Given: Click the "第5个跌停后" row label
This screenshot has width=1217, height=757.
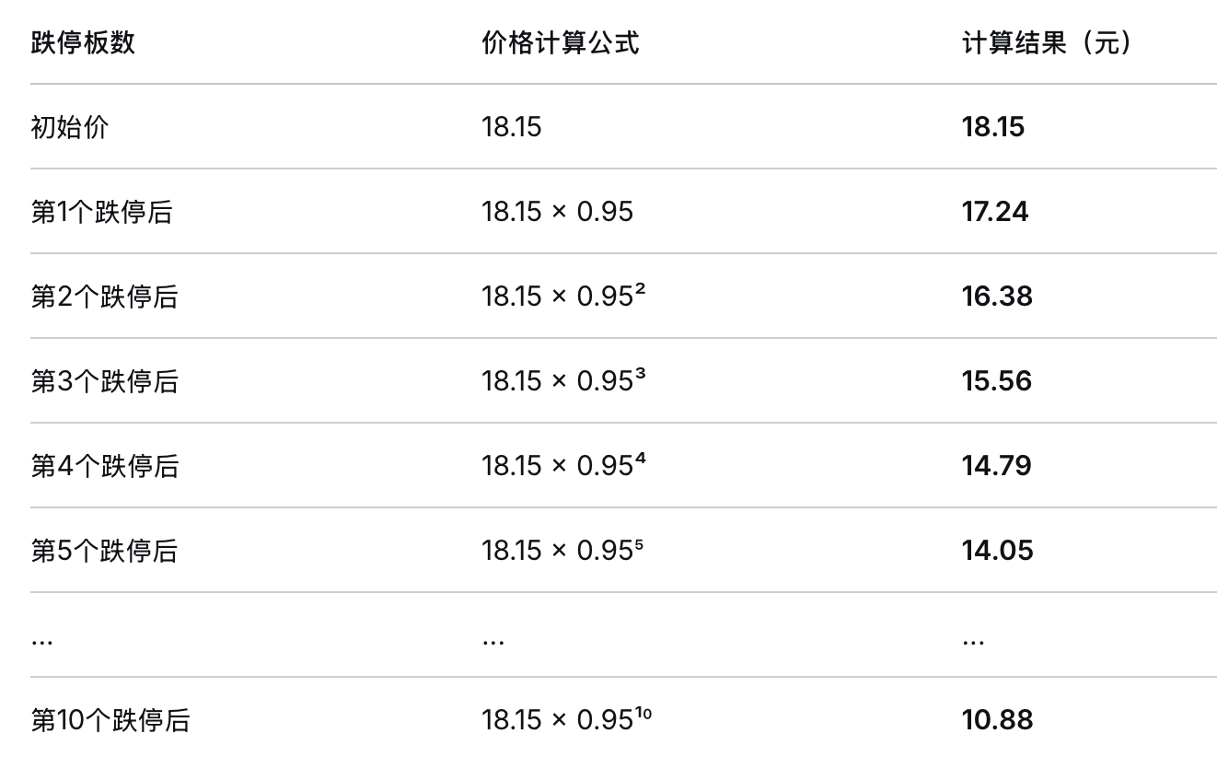Looking at the screenshot, I should pyautogui.click(x=104, y=551).
